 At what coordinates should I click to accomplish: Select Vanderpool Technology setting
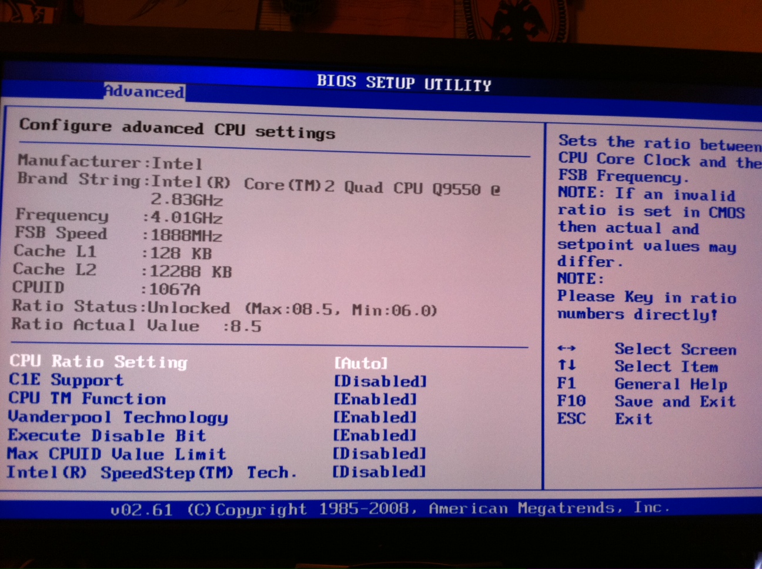click(118, 417)
